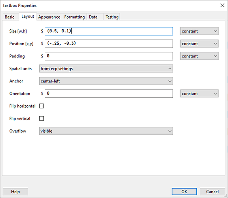Enable the Flip horizontal checkbox

coord(42,106)
